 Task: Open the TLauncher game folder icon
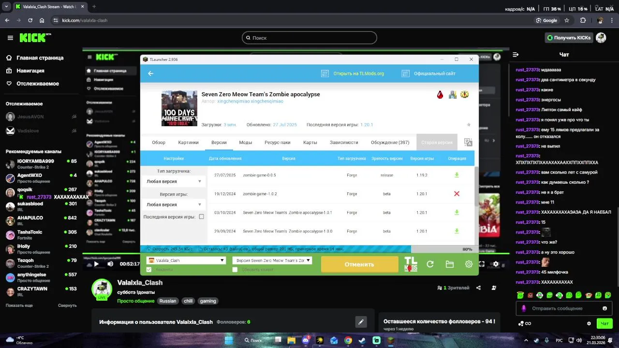pyautogui.click(x=449, y=264)
